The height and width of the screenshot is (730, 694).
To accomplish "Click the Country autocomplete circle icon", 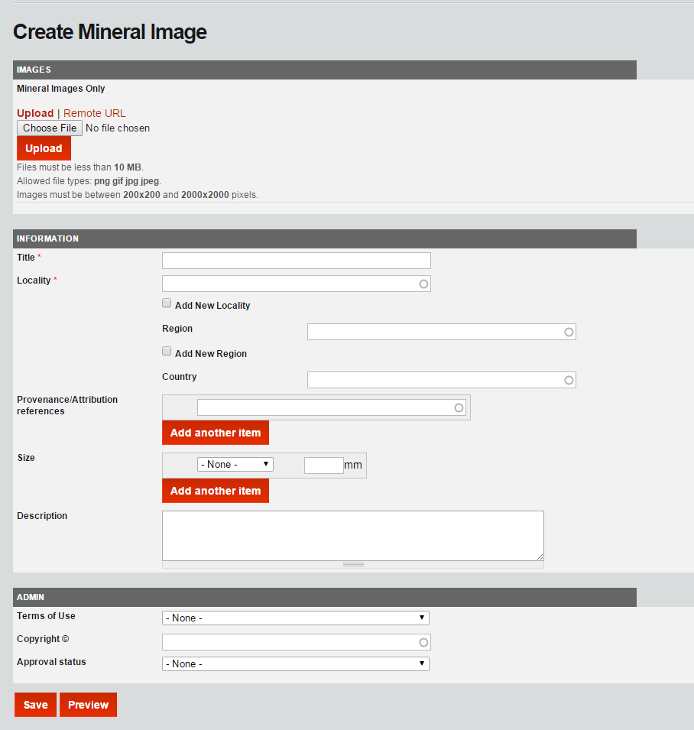I will tap(569, 381).
